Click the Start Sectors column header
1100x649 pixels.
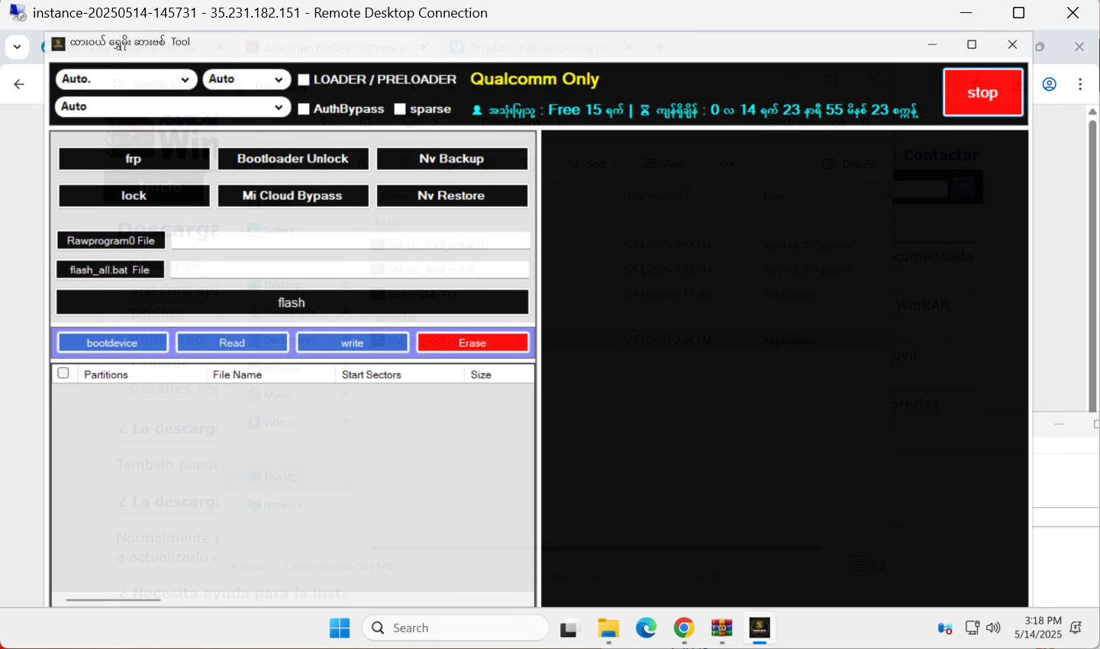click(399, 374)
